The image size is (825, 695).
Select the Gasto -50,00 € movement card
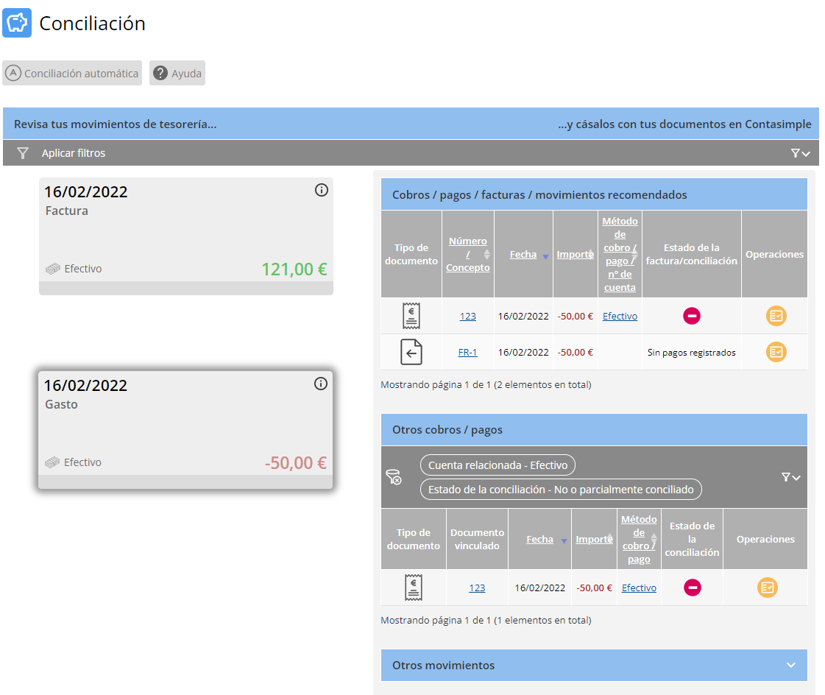point(185,429)
